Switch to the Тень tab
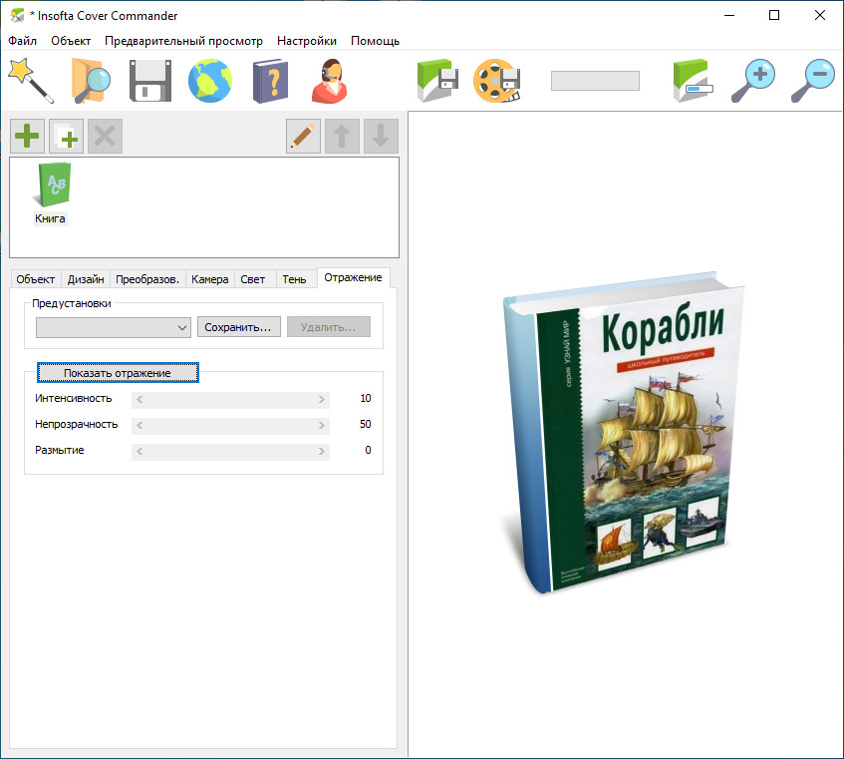This screenshot has width=844, height=759. pyautogui.click(x=294, y=279)
